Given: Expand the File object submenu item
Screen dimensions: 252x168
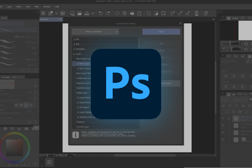Looking at the screenshot, I should click(78, 107).
